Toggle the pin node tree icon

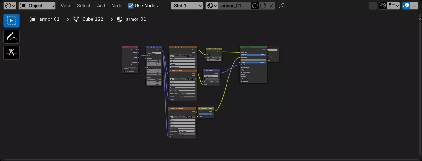tap(282, 6)
